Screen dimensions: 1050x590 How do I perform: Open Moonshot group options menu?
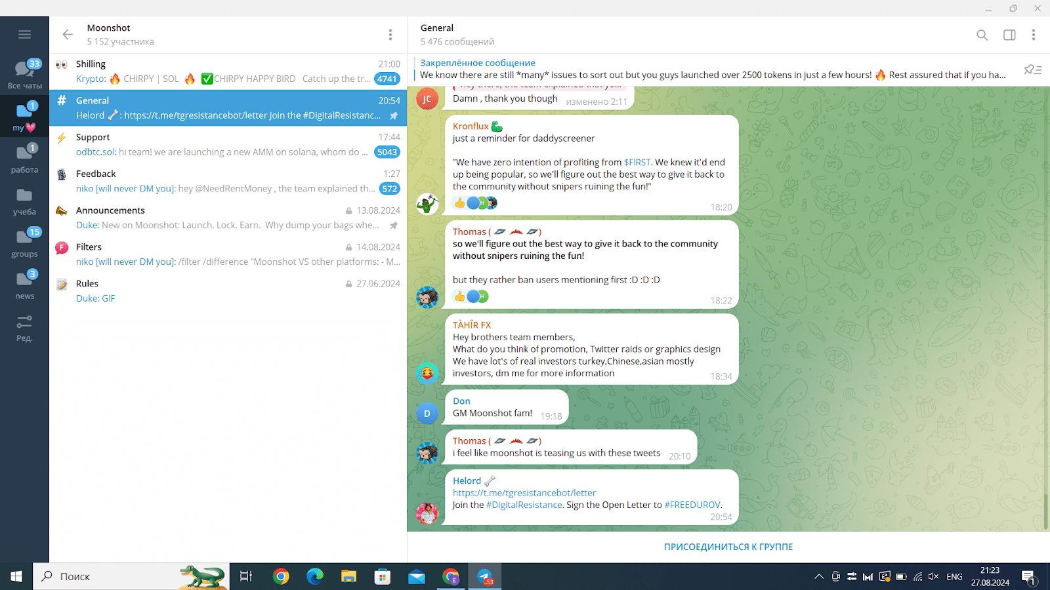pyautogui.click(x=390, y=34)
